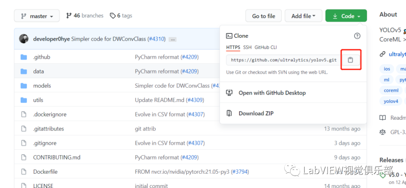Open PR #3794 link in Dockerfile row
Screen dimensions: 406x188
[240, 172]
